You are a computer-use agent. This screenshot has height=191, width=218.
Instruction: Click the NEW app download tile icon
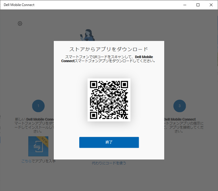[38, 146]
